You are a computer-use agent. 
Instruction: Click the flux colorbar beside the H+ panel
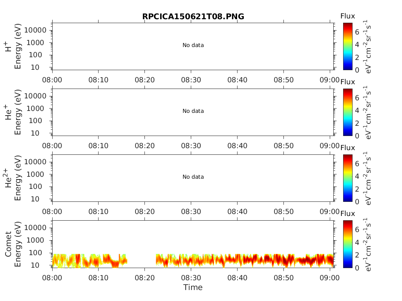pos(348,46)
